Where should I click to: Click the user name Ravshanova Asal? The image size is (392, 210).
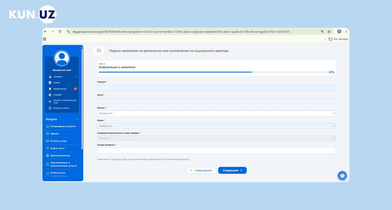click(x=62, y=70)
